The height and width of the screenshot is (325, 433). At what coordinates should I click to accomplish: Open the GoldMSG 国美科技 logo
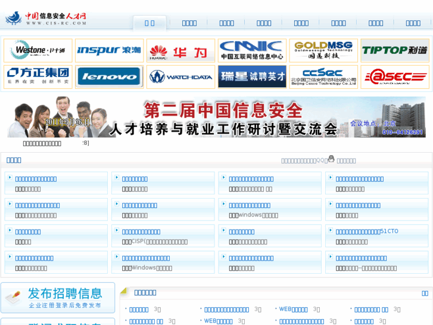coord(323,50)
